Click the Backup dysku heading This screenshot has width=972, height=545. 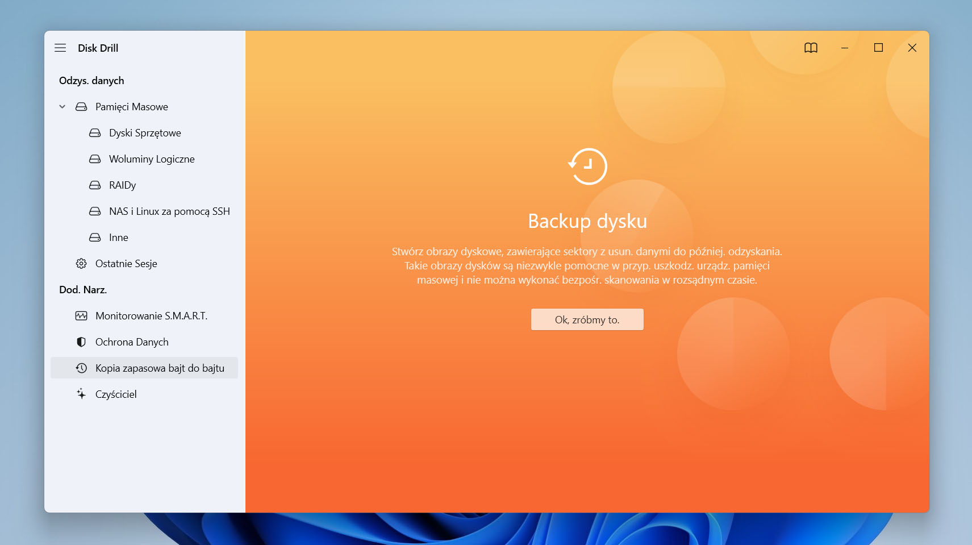587,221
